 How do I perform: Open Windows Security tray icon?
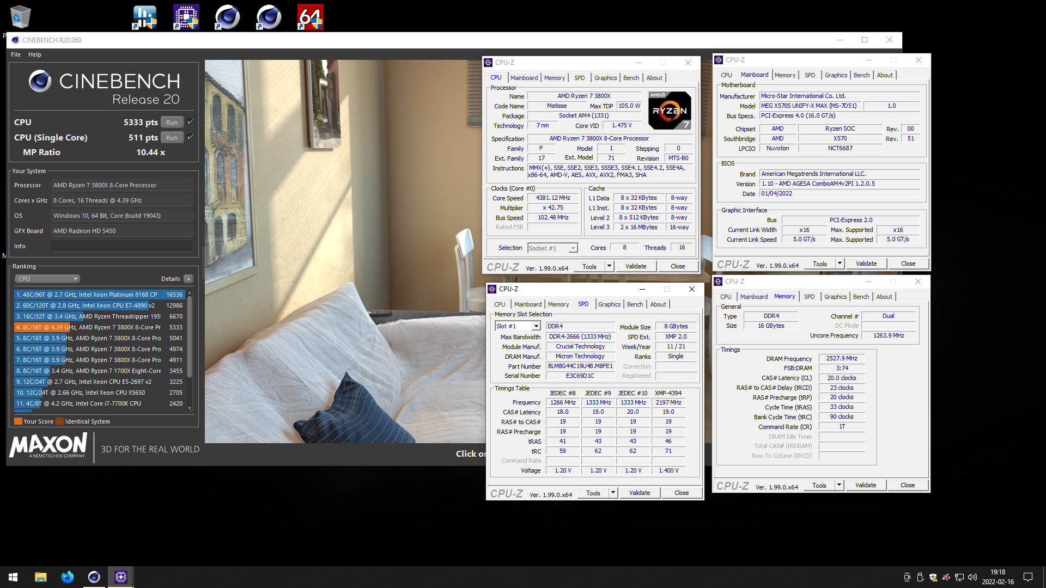tap(933, 577)
